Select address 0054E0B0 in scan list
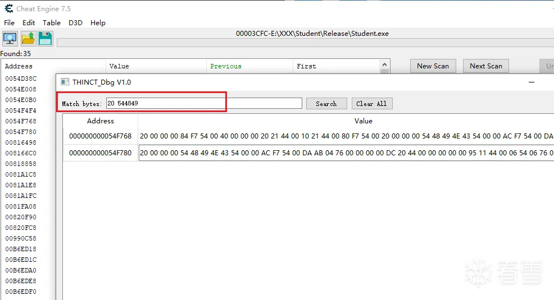 (21, 100)
